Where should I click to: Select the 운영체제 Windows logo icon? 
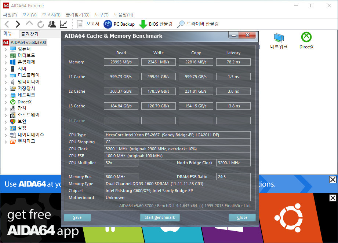(x=13, y=62)
